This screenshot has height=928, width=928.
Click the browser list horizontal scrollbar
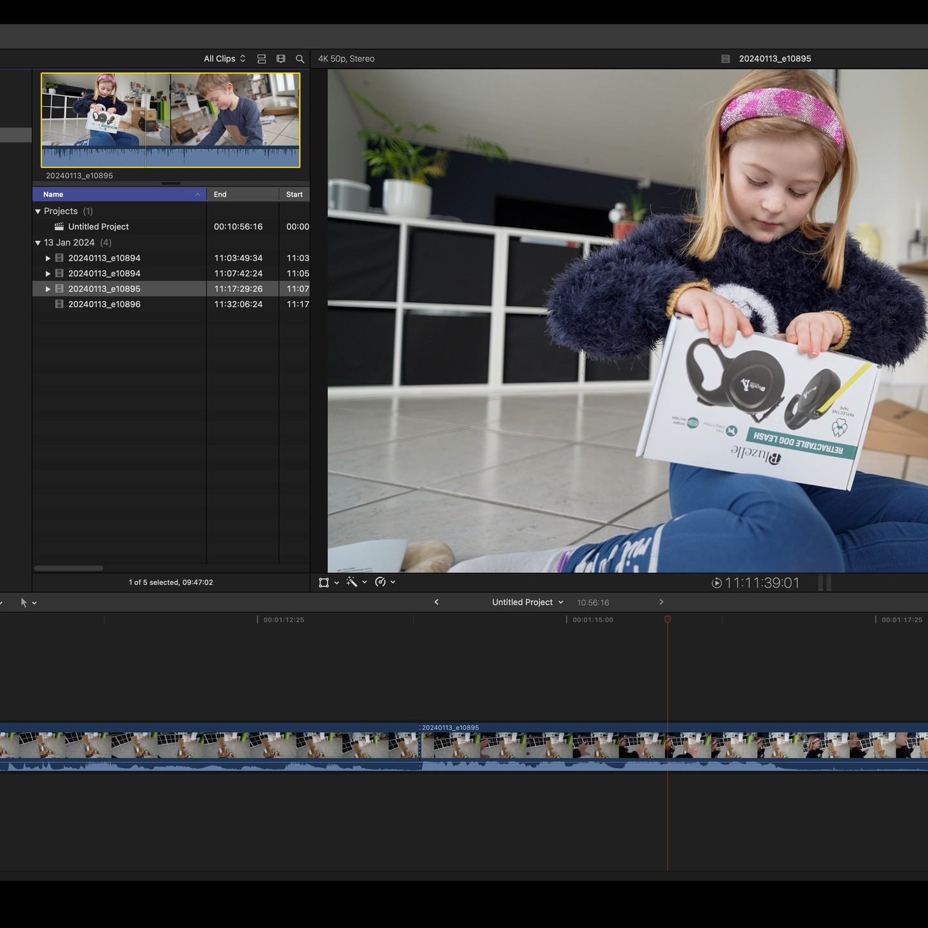tap(68, 568)
